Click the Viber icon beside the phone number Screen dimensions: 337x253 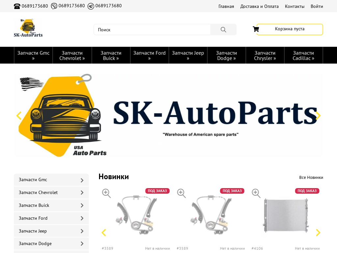tap(54, 6)
